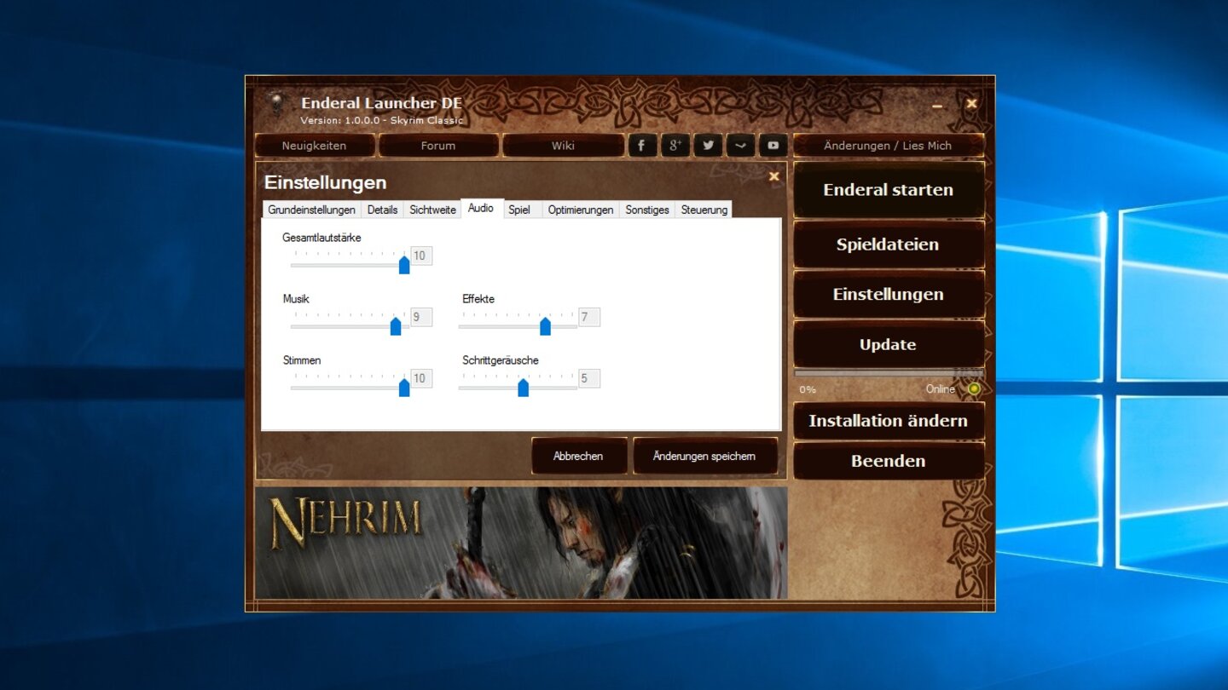The height and width of the screenshot is (690, 1228).
Task: Click the update progress bar
Action: tap(889, 373)
